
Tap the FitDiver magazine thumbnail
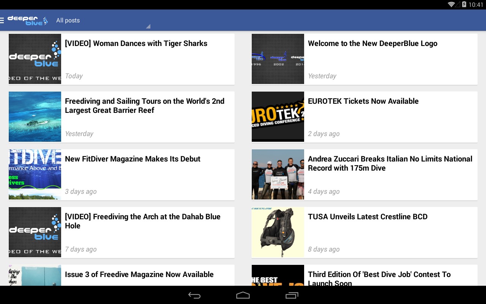coord(35,174)
